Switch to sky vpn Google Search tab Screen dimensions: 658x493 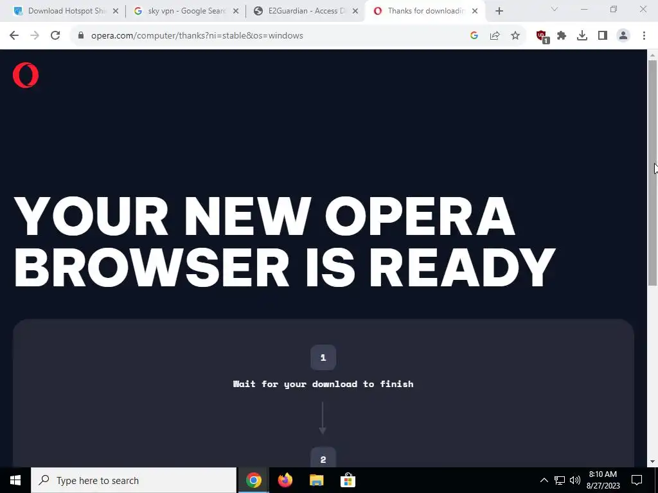point(186,11)
